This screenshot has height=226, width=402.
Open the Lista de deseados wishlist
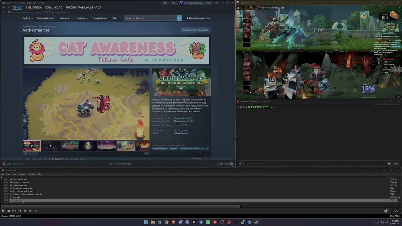pyautogui.click(x=198, y=18)
